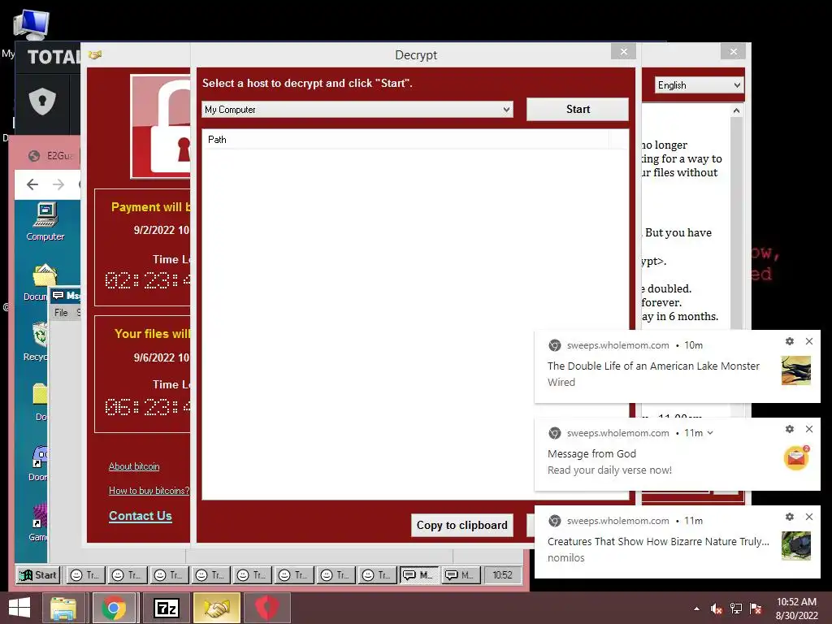Dismiss the Lake Monster notification
This screenshot has width=832, height=624.
pos(809,341)
